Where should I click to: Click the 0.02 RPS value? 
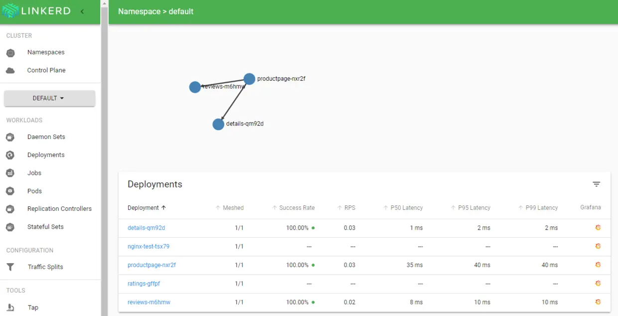pyautogui.click(x=349, y=302)
